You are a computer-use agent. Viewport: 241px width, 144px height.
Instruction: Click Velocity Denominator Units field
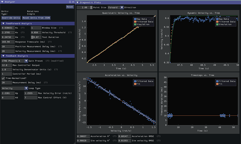7,69
